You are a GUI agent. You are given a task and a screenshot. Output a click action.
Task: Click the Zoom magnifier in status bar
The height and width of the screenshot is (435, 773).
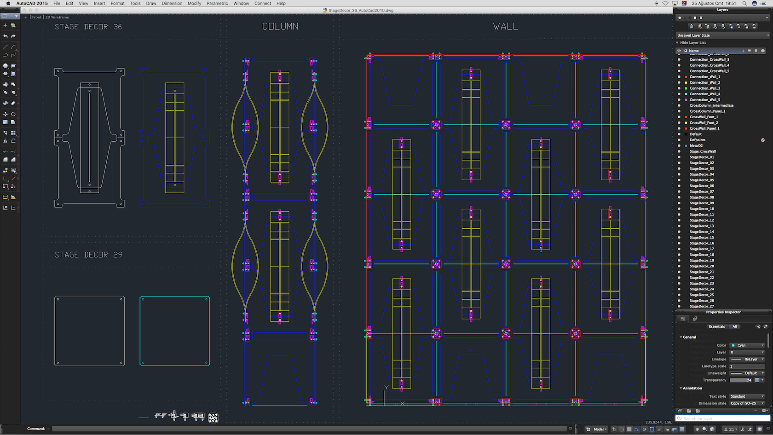[x=704, y=429]
